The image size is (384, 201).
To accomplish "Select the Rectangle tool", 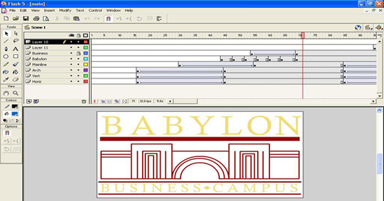I will click(16, 56).
